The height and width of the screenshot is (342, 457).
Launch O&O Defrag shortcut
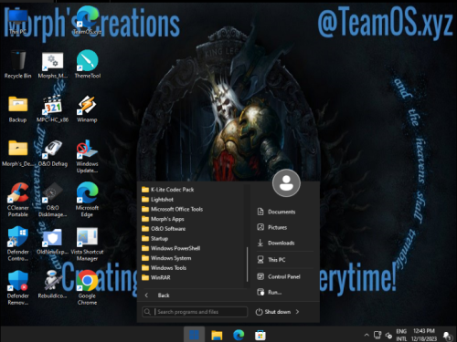coord(52,153)
